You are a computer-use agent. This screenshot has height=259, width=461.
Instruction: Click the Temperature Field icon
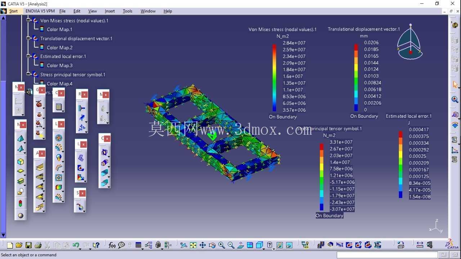click(x=59, y=187)
